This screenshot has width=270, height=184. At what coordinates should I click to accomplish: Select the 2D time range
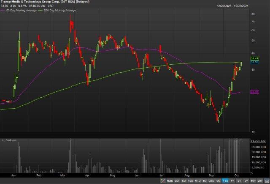click(x=177, y=181)
